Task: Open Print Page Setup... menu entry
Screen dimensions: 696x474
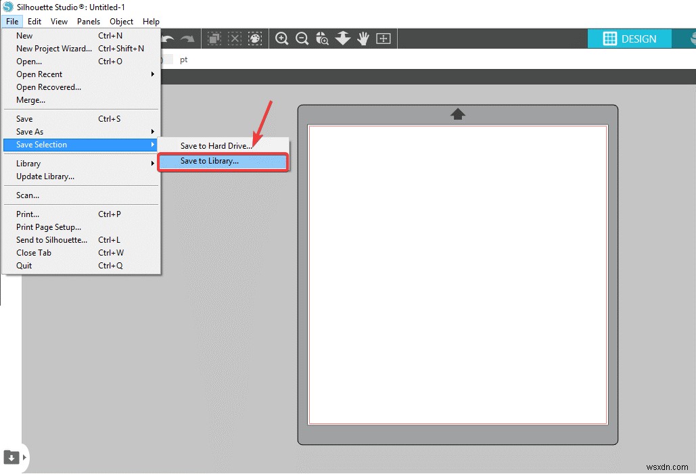Action: [x=82, y=227]
